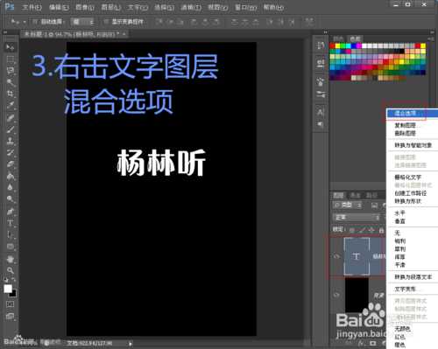Viewport: 438px width, 349px height.
Task: Choose 复制图层 in the context menu
Action: (412, 125)
